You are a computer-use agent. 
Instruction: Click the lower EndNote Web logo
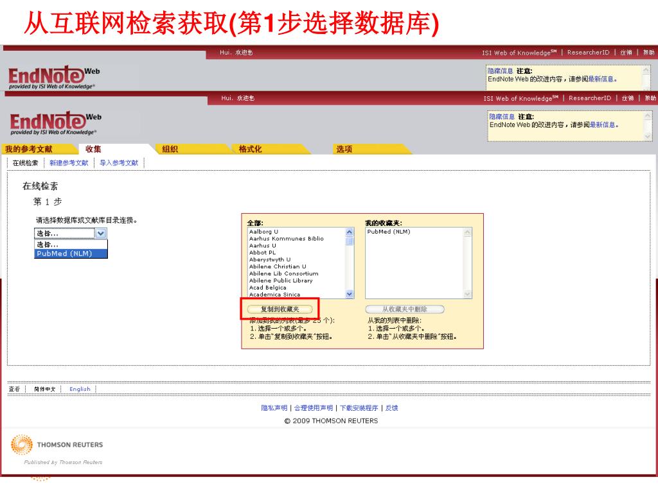click(56, 123)
